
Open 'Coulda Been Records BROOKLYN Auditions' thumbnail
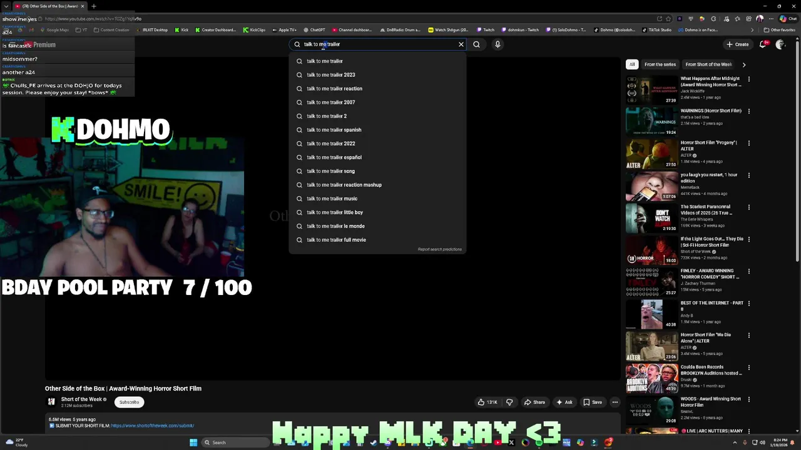[651, 378]
